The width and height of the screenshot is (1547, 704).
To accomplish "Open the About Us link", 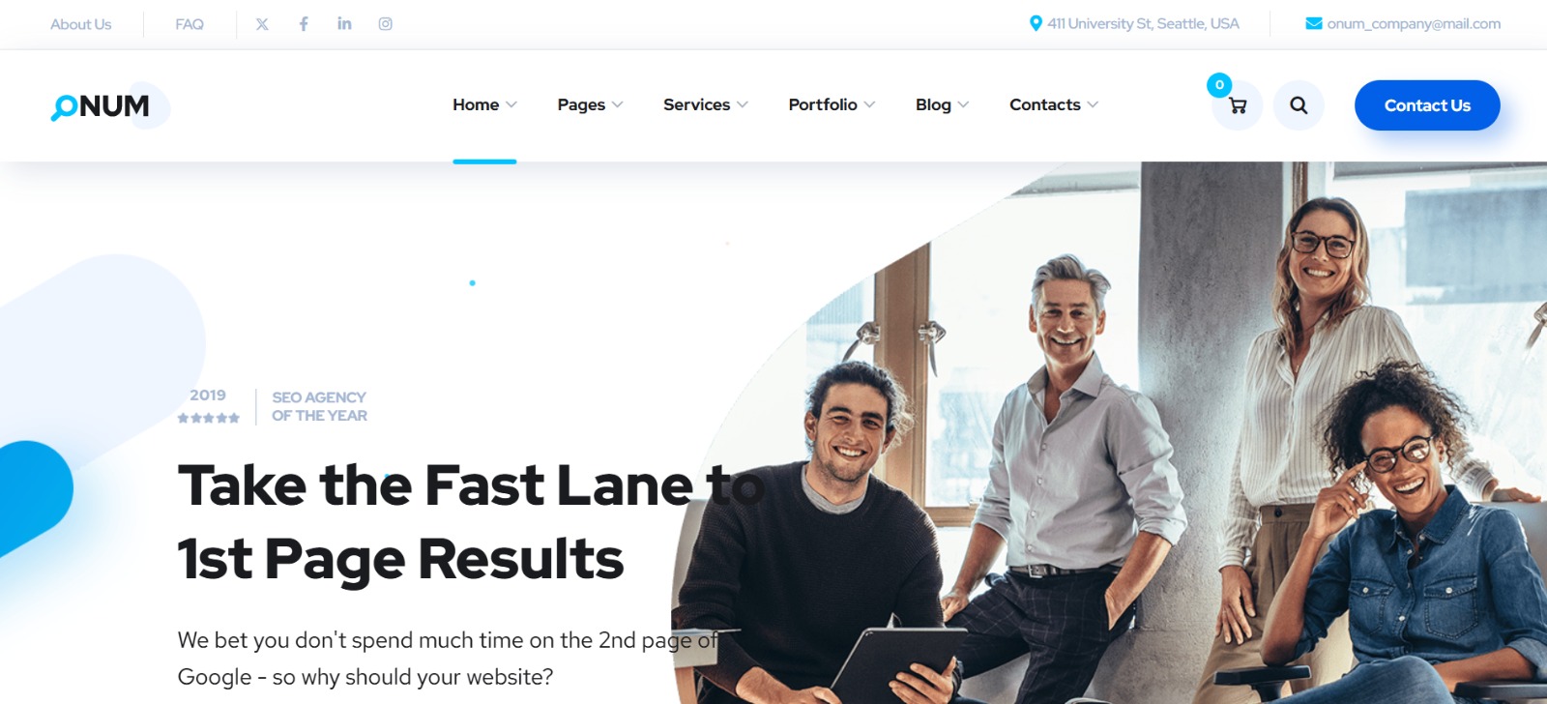I will tap(81, 24).
